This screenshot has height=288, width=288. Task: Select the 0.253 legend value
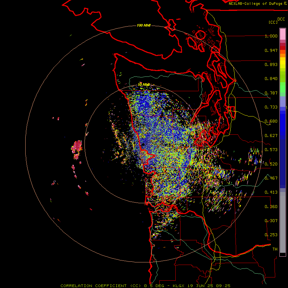point(271,235)
